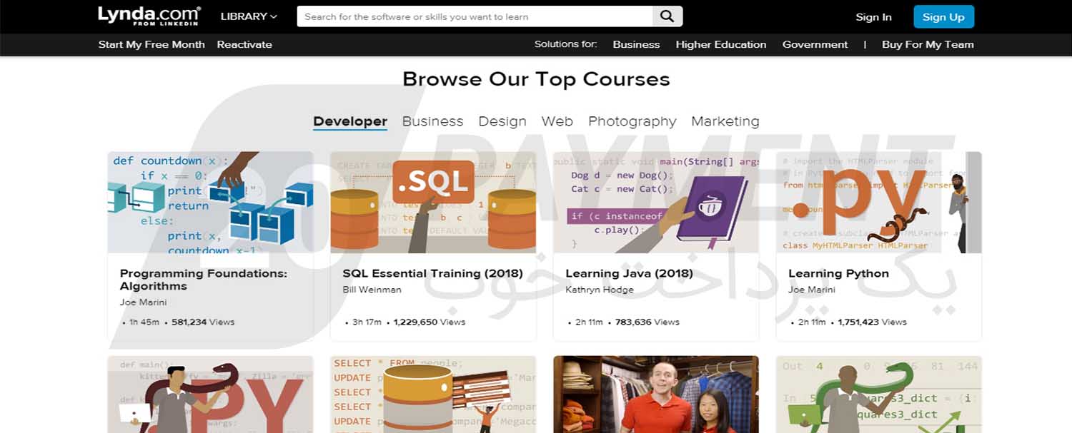Click the SQL Essential Training (2018) title
The height and width of the screenshot is (433, 1072).
(432, 273)
